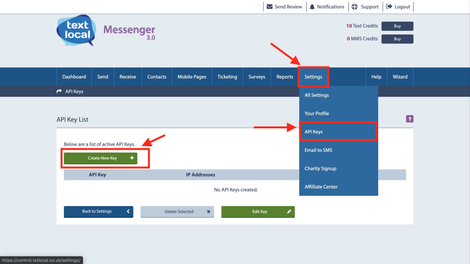The height and width of the screenshot is (264, 470).
Task: Open the Reports menu
Action: [285, 77]
